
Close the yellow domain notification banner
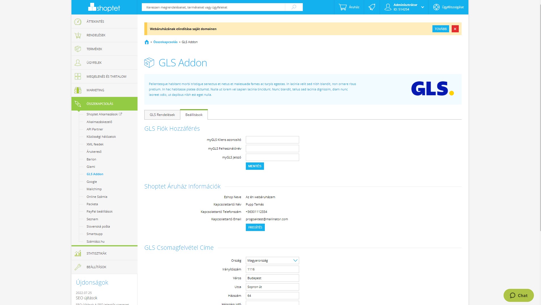[455, 29]
